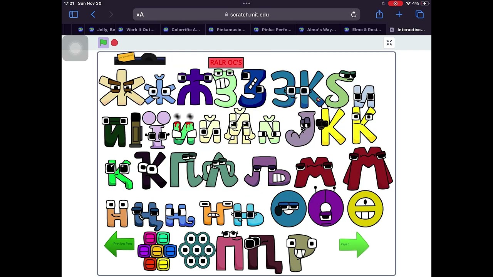The width and height of the screenshot is (493, 277).
Task: Click the blue circle character with sunglasses
Action: tap(288, 209)
